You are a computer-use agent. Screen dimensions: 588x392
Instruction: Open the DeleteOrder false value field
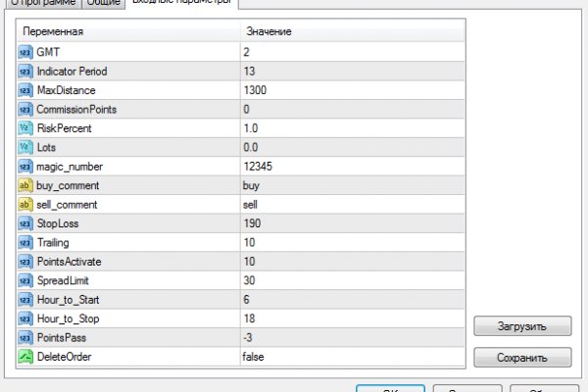[x=348, y=358]
